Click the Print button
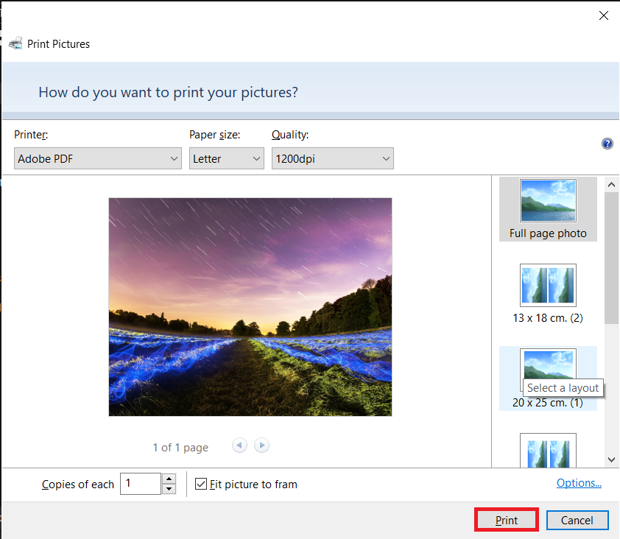Image resolution: width=620 pixels, height=539 pixels. pos(506,520)
